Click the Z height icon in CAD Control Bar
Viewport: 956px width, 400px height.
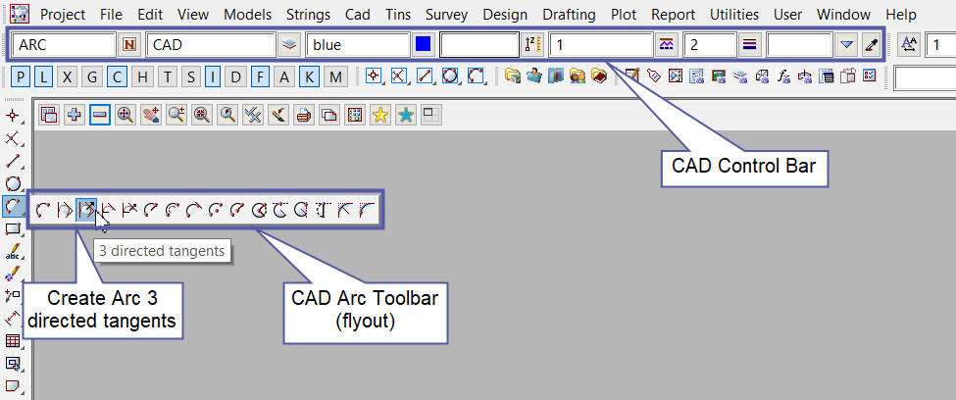click(x=531, y=44)
